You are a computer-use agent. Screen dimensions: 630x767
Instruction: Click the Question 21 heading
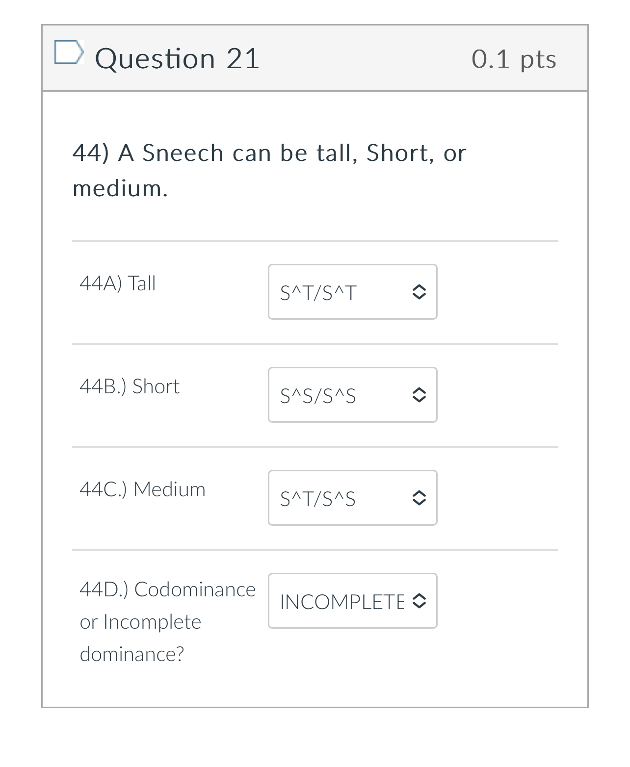[177, 58]
